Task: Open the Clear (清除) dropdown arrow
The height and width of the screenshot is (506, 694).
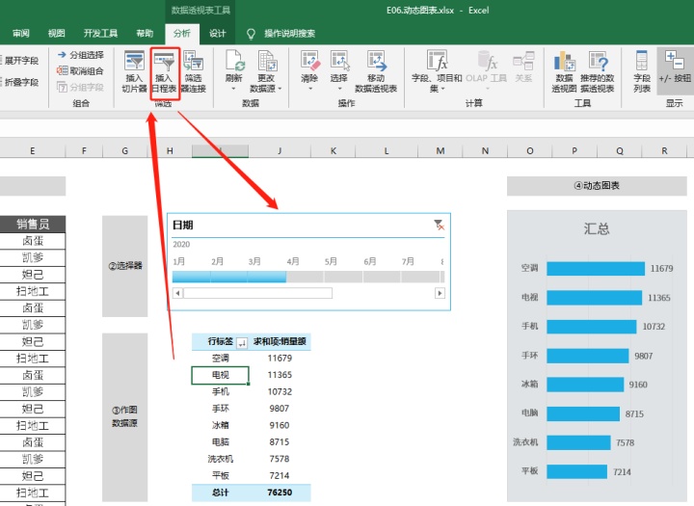Action: [309, 89]
